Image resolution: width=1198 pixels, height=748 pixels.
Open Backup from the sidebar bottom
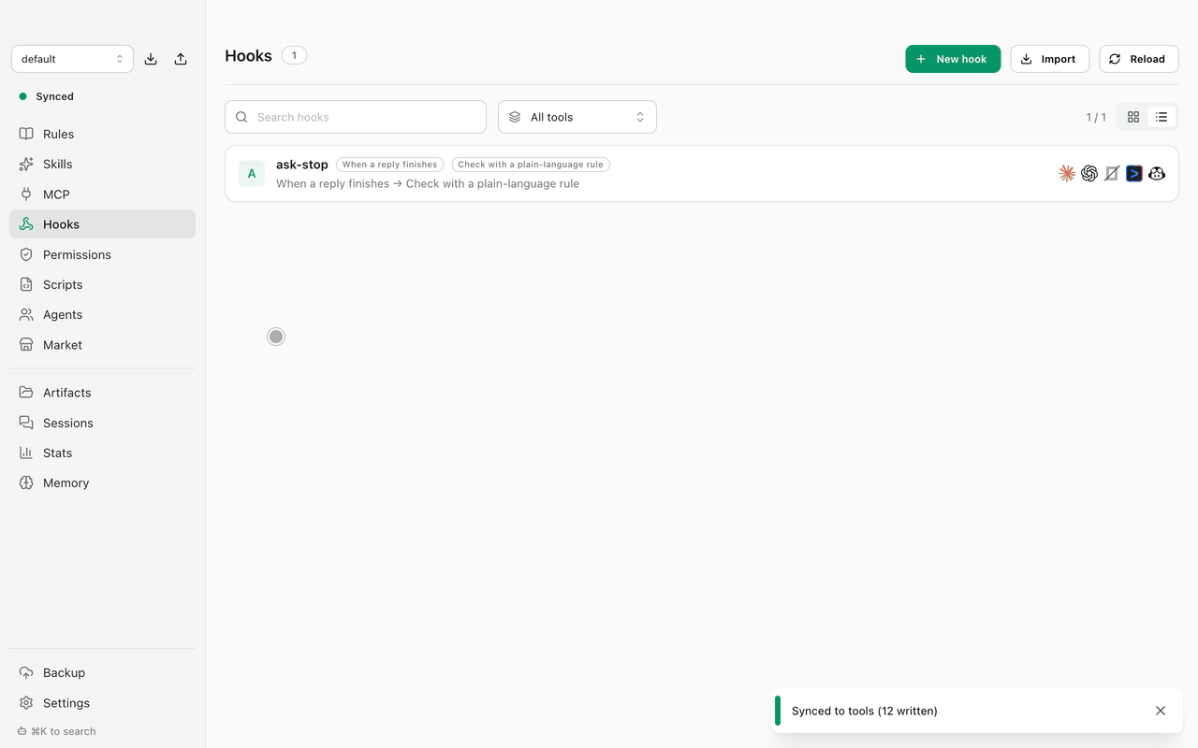102,672
